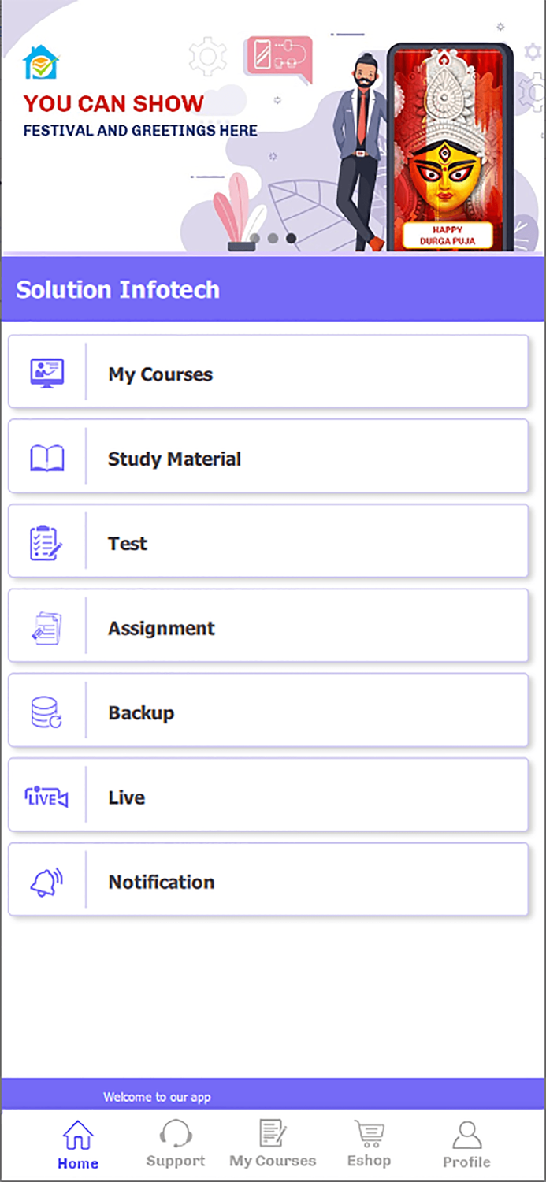Screen dimensions: 546x1182
Task: Tap the Happy Durga Puja phone image
Action: (448, 148)
